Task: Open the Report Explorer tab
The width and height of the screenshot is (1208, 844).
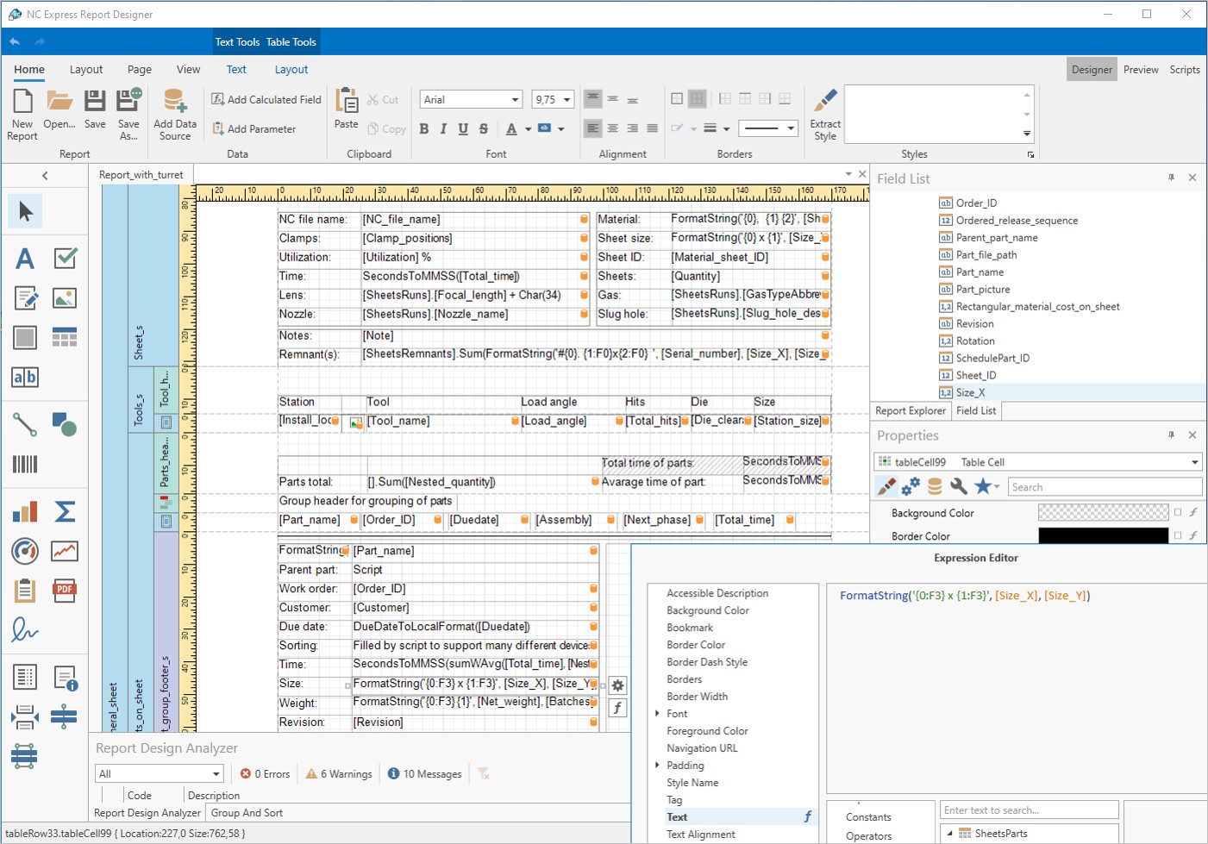Action: click(x=910, y=411)
